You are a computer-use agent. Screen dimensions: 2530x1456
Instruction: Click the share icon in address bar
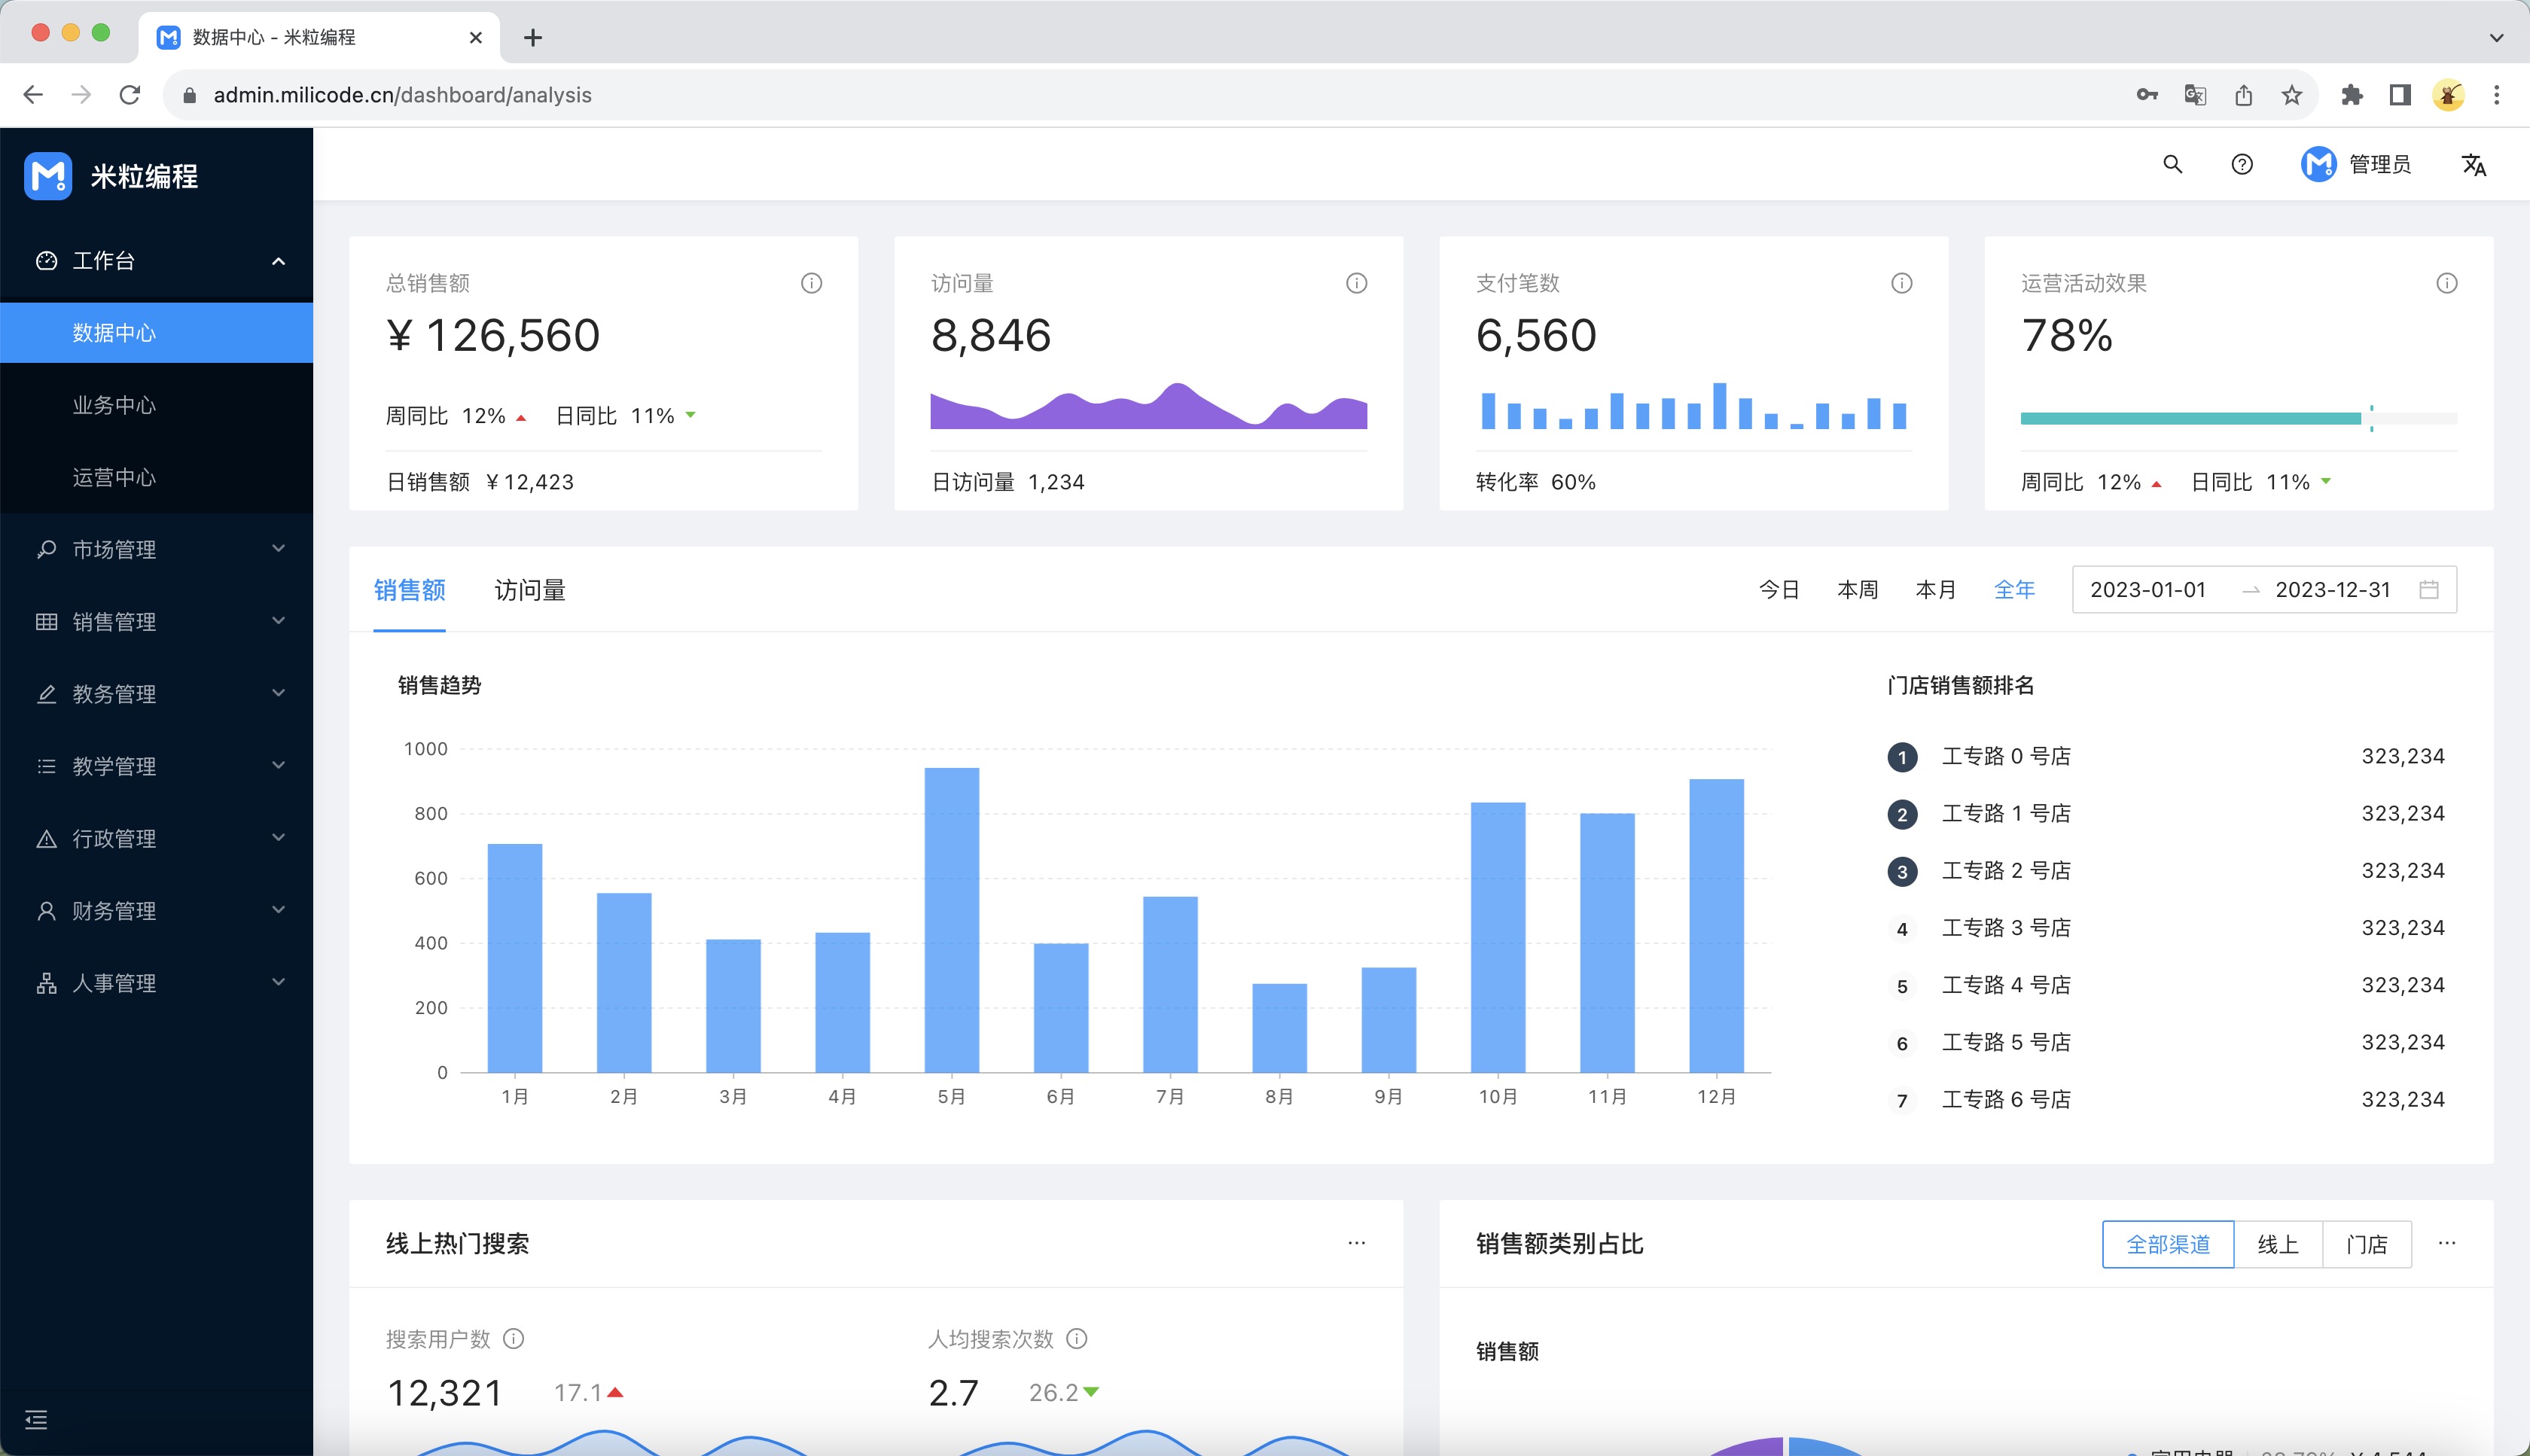pos(2244,95)
